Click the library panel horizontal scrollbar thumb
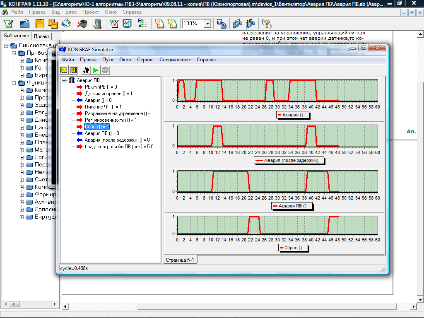 coord(14,304)
